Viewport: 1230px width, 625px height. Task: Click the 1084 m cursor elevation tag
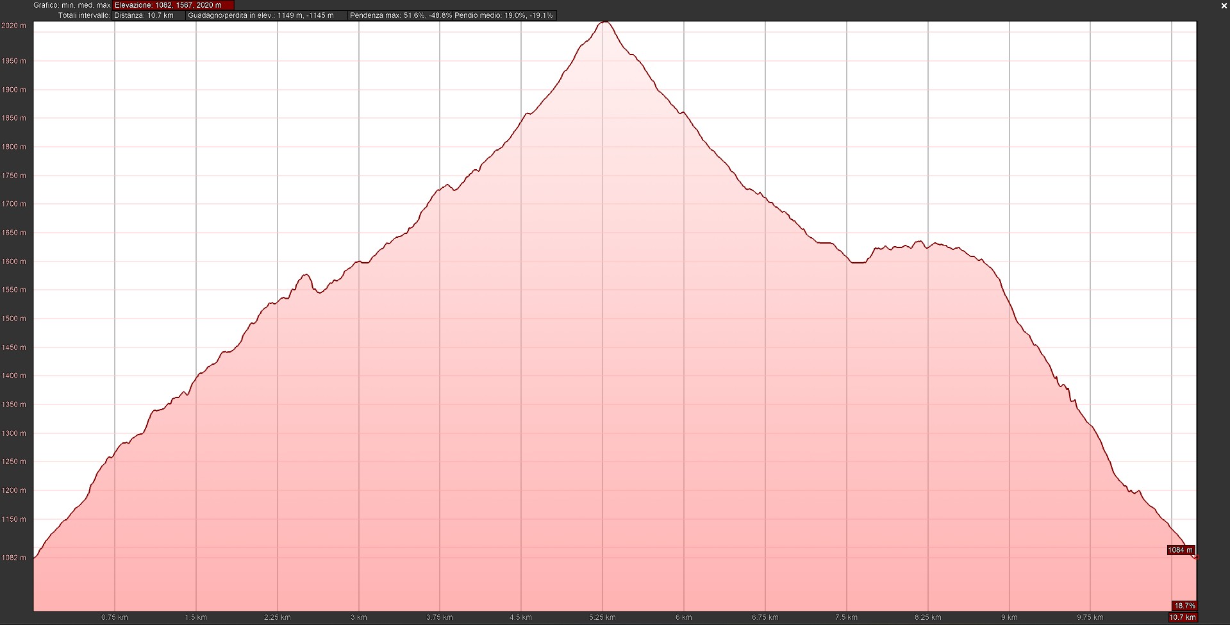click(x=1181, y=550)
